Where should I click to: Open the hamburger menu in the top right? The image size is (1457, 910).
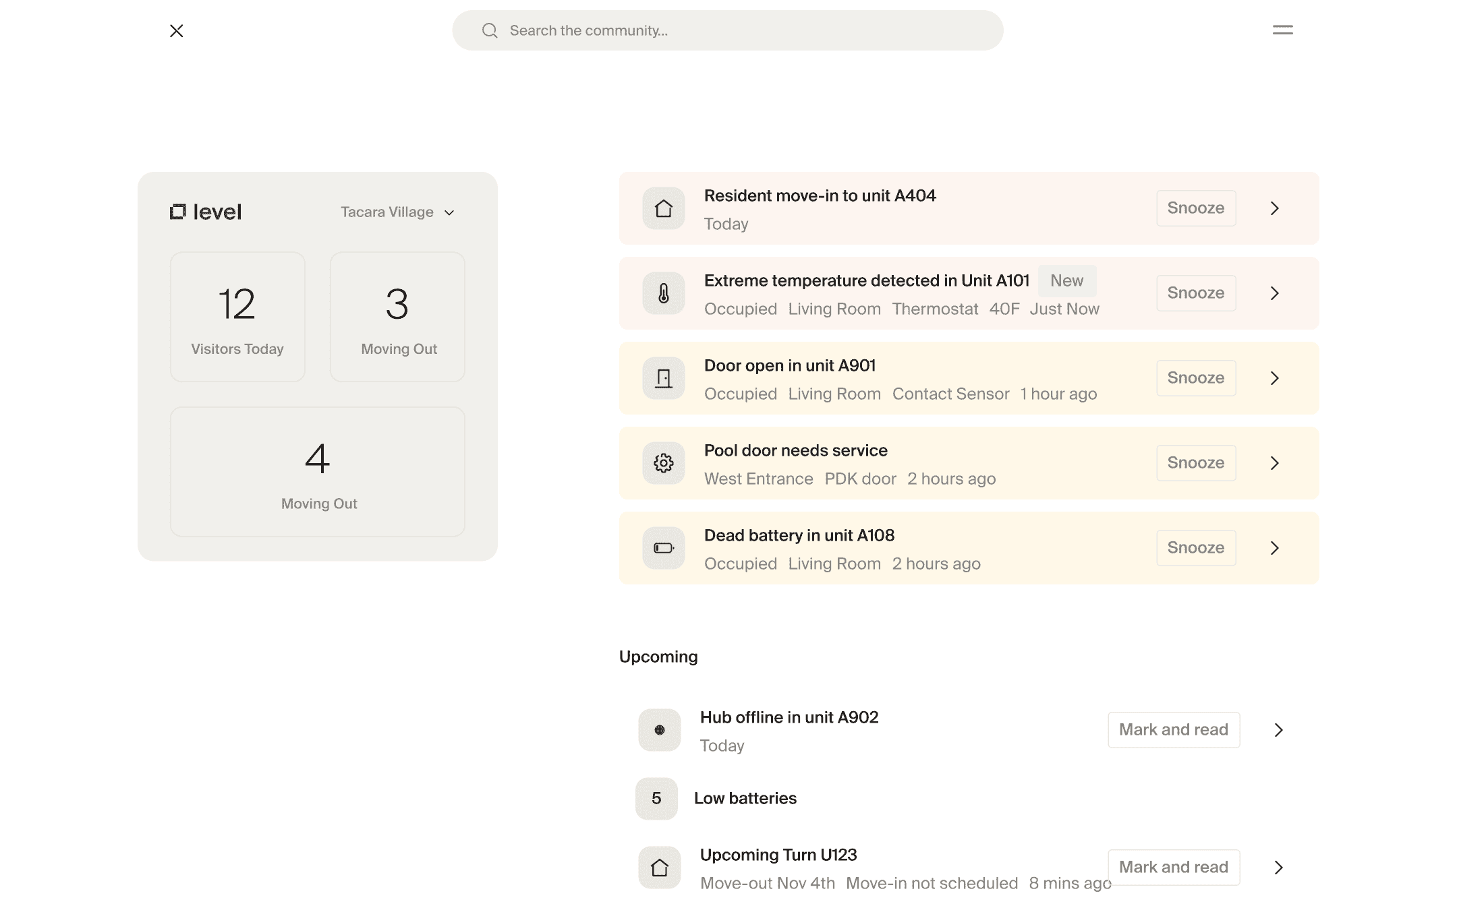1282,30
